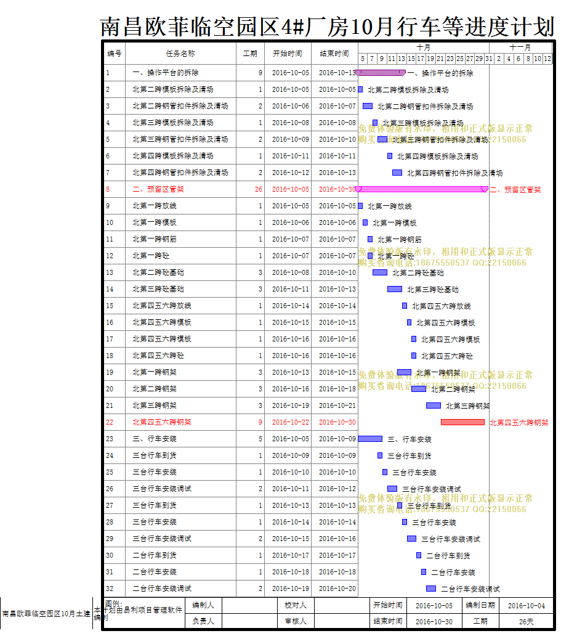The width and height of the screenshot is (569, 644).
Task: Click the 校对人 label in footer
Action: pyautogui.click(x=296, y=605)
